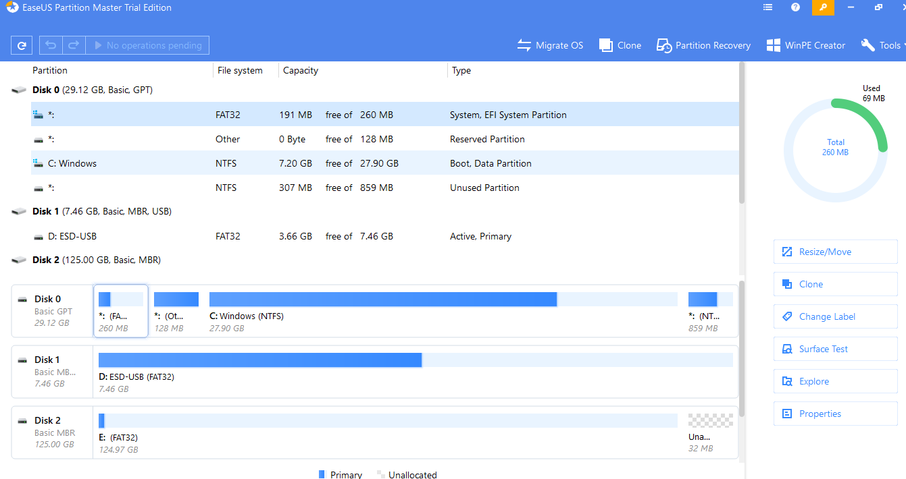Click the Change Label button
906x479 pixels.
click(x=835, y=316)
